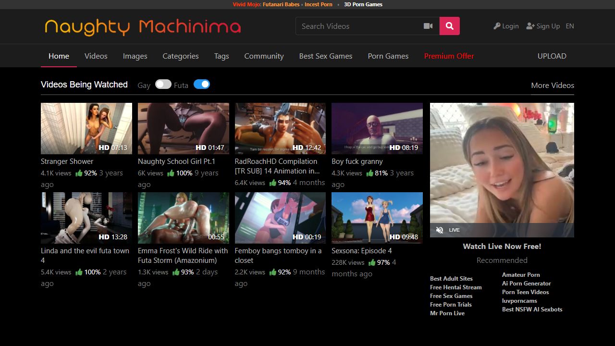Open the More Videos link
This screenshot has height=346, width=615.
pos(553,85)
